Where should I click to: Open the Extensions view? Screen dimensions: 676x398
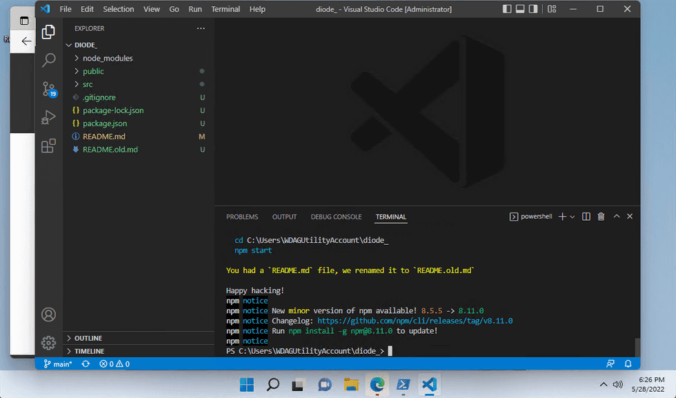coord(48,146)
